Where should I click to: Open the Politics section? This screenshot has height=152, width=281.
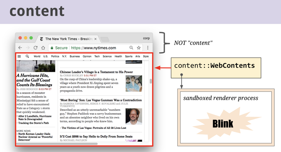[x=55, y=56]
